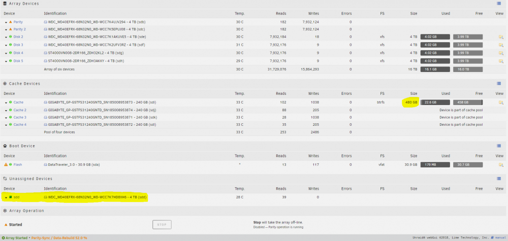Viewport: 508px width, 241px height.
Task: Open the dropdown arrow beside Cache 2
Action: (x=6, y=110)
